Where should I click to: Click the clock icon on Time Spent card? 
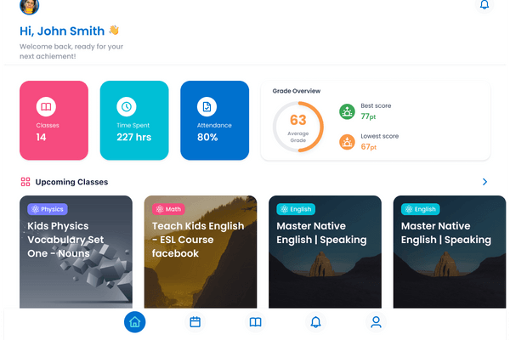[x=127, y=107]
